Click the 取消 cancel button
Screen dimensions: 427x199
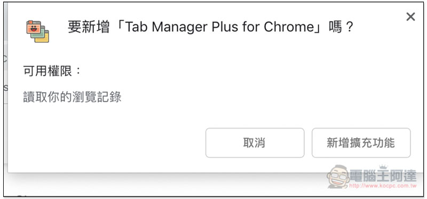click(255, 143)
